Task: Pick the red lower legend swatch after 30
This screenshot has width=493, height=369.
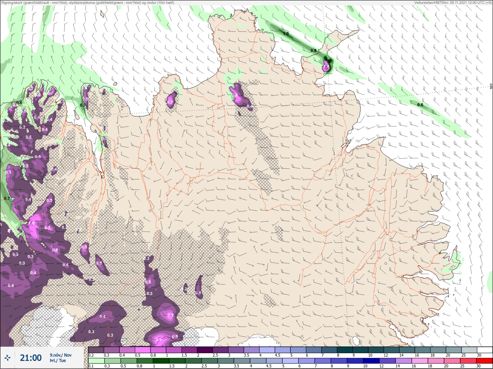Action: click(x=484, y=361)
